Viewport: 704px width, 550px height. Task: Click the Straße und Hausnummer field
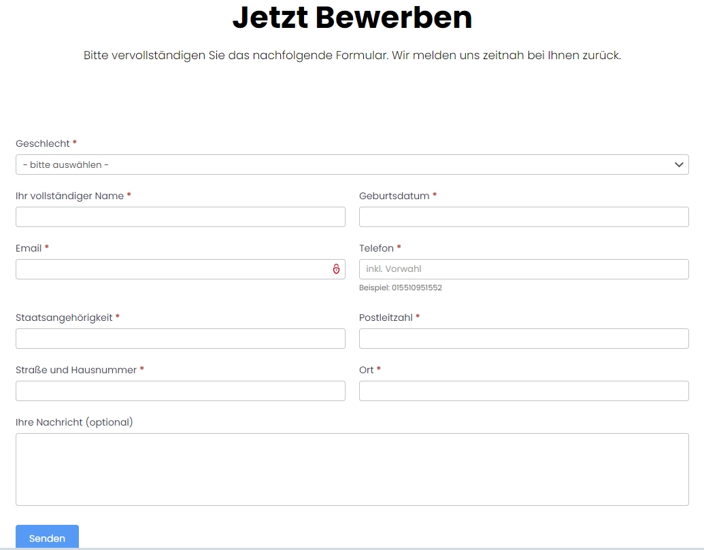[x=180, y=391]
